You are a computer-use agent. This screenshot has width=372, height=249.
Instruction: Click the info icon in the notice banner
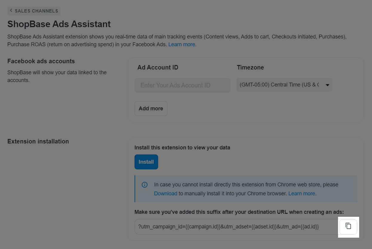[145, 185]
